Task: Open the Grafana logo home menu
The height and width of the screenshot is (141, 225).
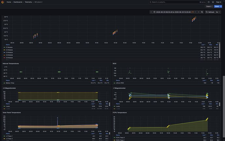Action: click(2, 2)
